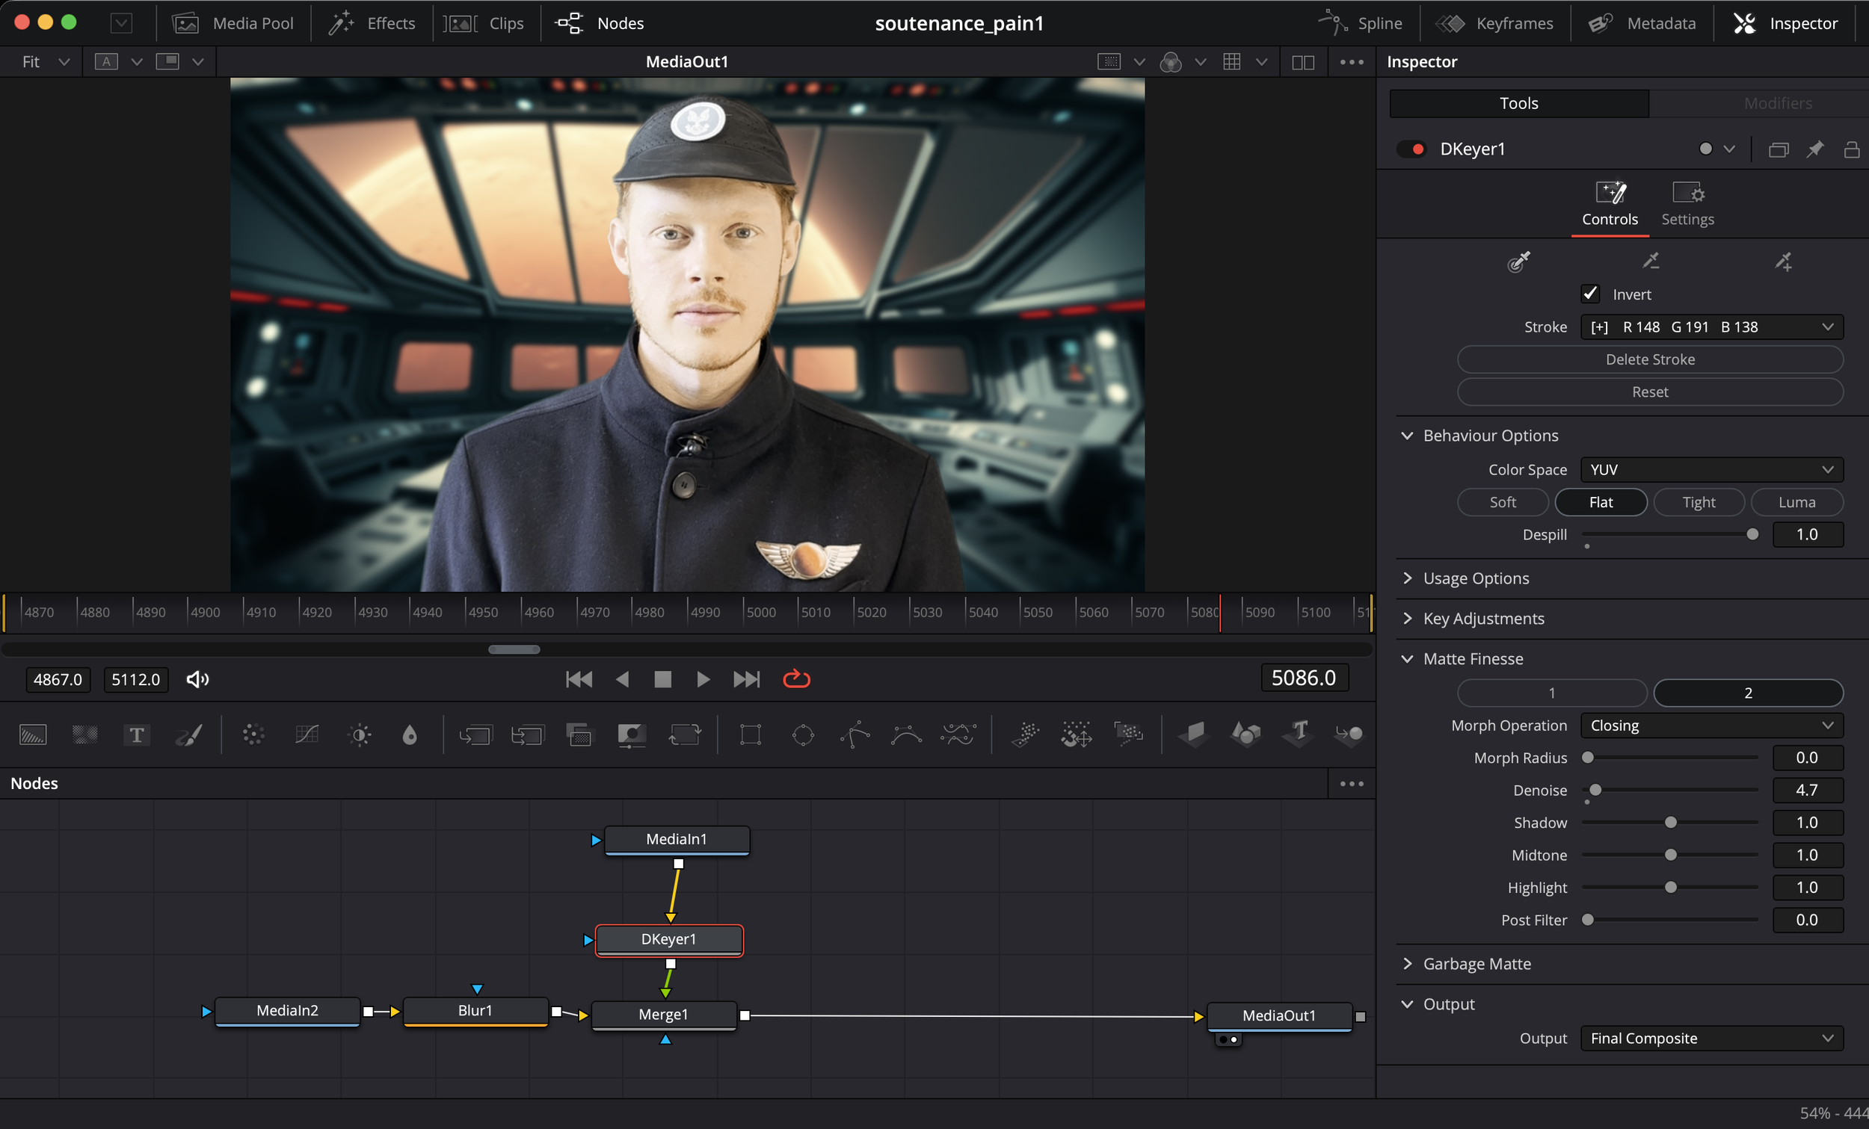Switch to the Settings tab
Image resolution: width=1869 pixels, height=1129 pixels.
point(1687,203)
